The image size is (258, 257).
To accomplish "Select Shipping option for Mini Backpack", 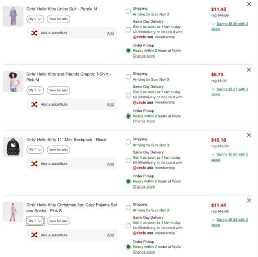I will tap(129, 142).
